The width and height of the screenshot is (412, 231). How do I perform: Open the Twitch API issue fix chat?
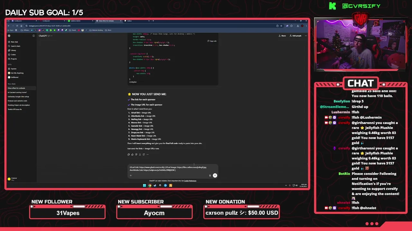coord(15,109)
